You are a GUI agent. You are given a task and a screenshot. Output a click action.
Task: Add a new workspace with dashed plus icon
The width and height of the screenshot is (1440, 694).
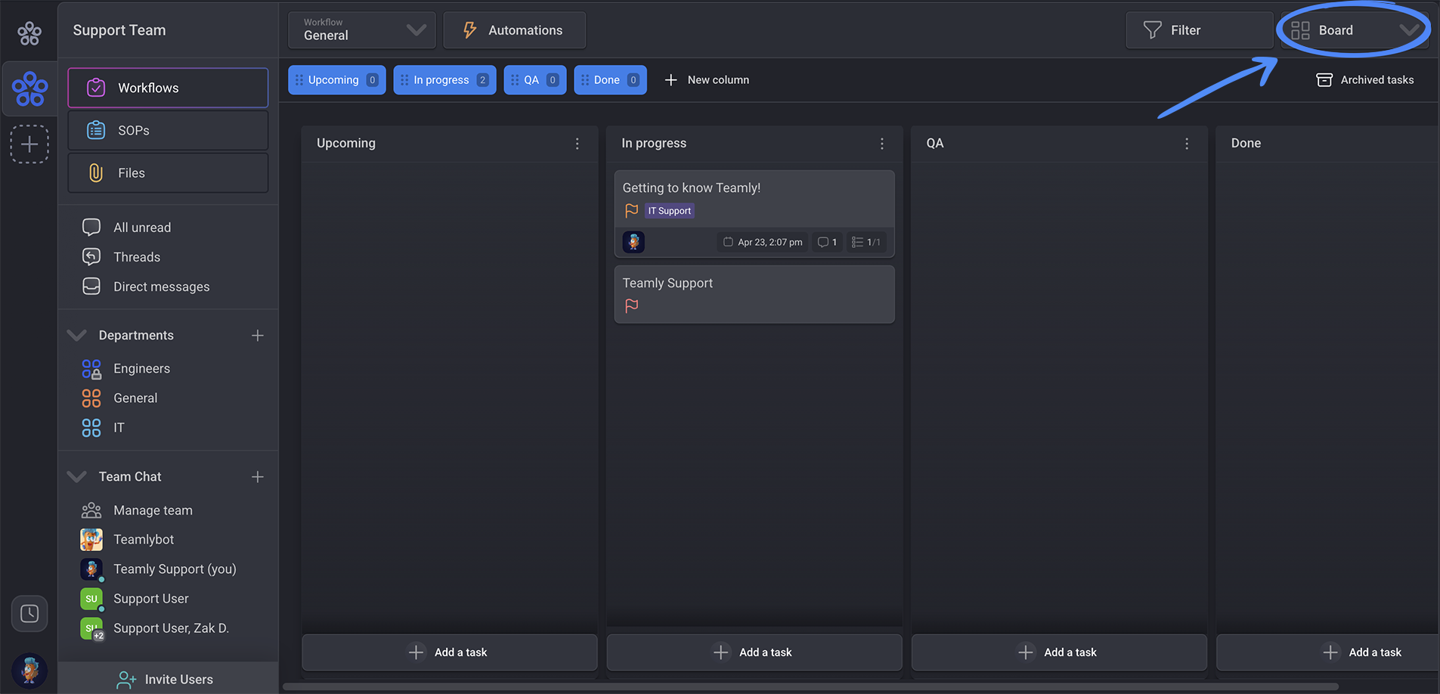(29, 144)
